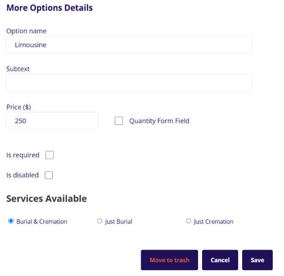Screen dimensions: 284x276
Task: Click the 'Subtext' label text
Action: point(18,69)
